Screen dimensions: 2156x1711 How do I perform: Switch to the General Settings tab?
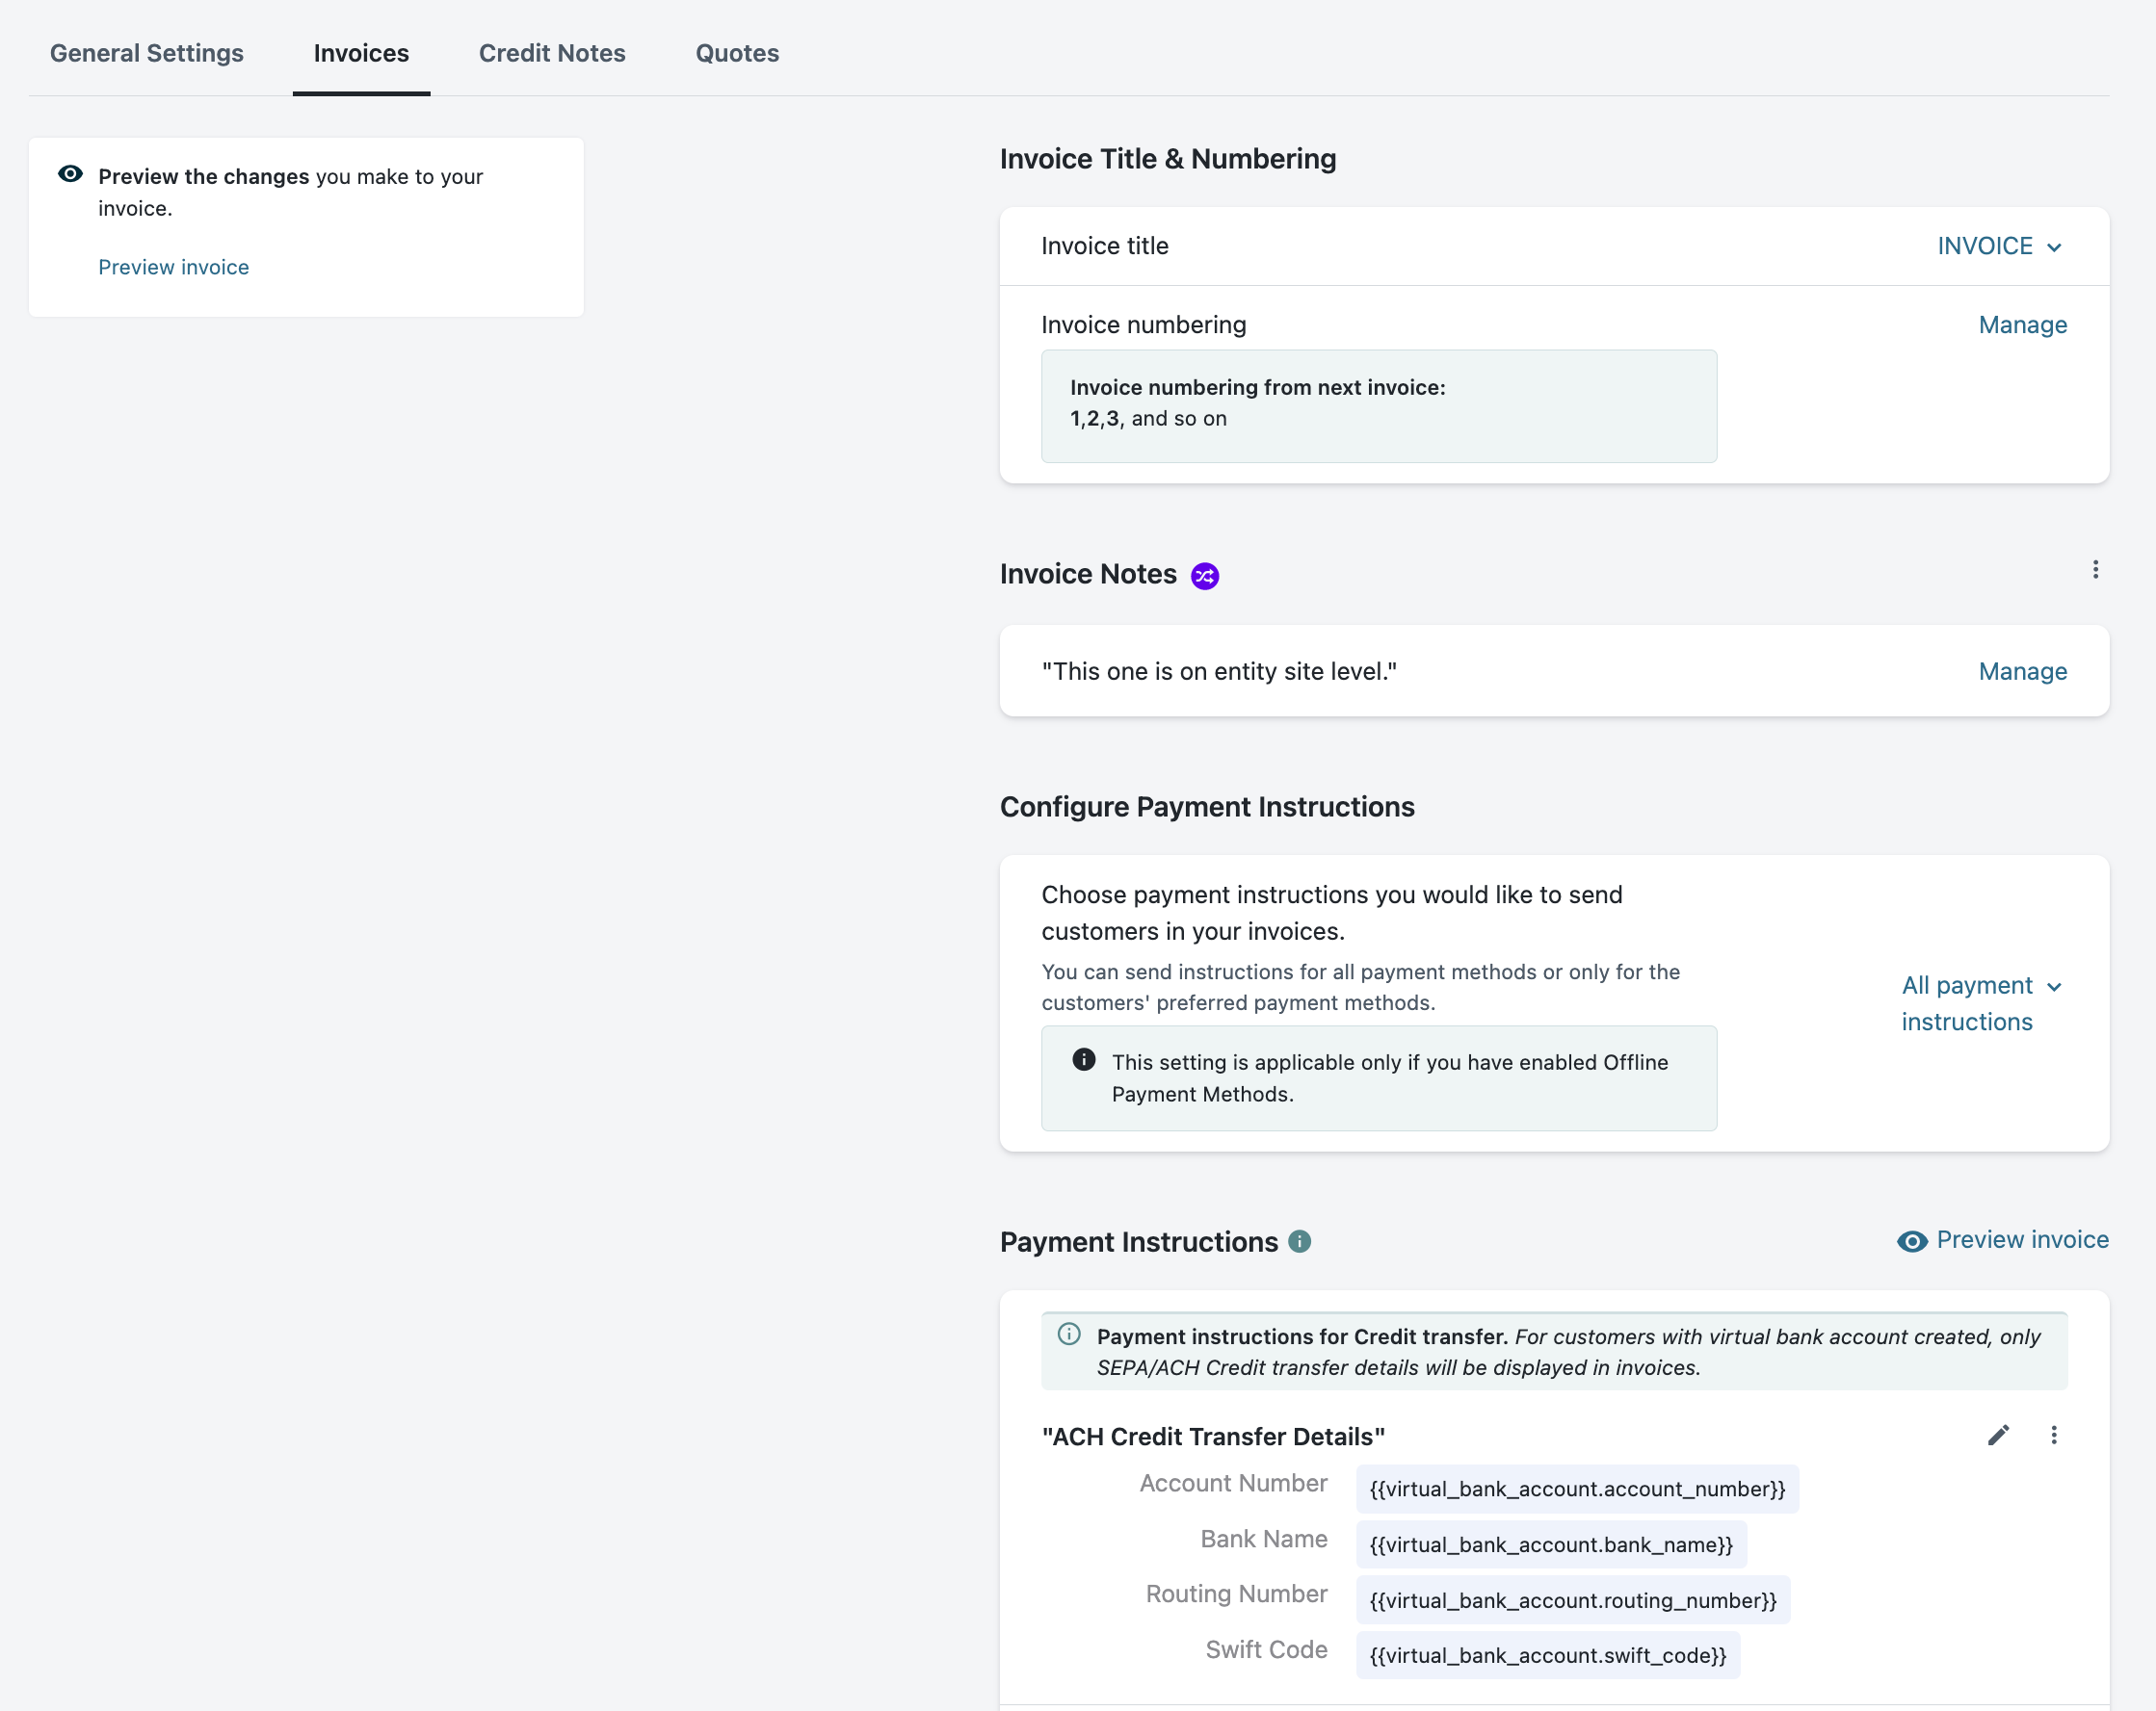(x=147, y=53)
